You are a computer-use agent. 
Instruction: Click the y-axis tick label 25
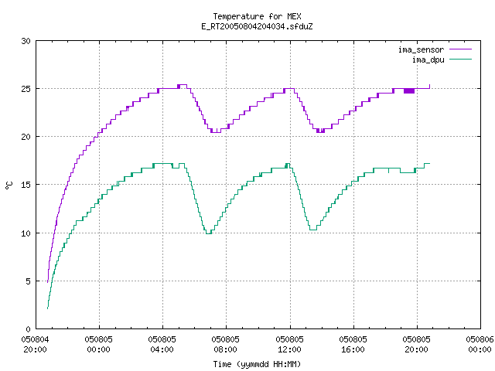click(x=26, y=89)
